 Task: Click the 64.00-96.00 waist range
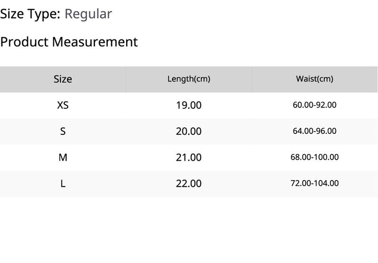[315, 131]
